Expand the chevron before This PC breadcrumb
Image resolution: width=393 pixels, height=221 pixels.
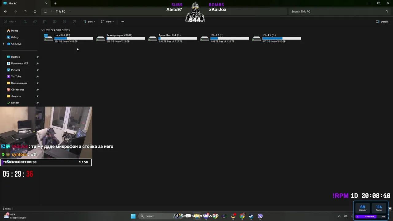coord(52,11)
